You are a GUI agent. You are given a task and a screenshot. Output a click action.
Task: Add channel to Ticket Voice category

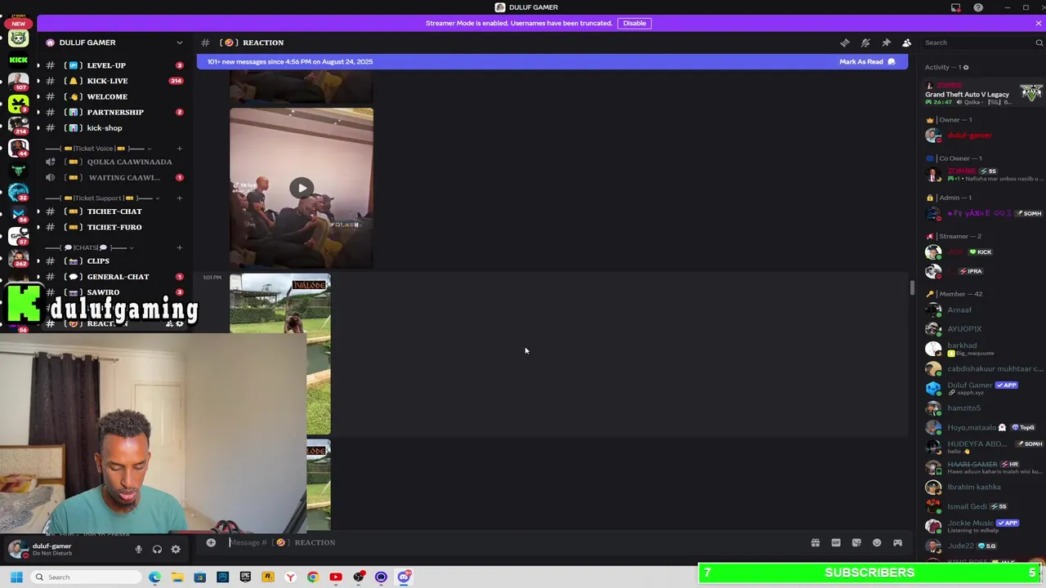tap(180, 149)
